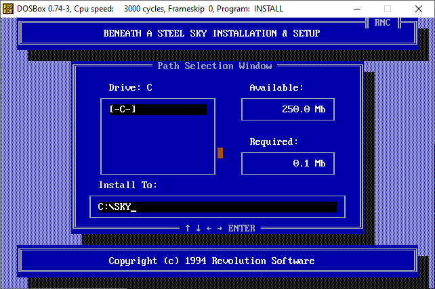The width and height of the screenshot is (435, 289).
Task: Close the DOSBox window
Action: (419, 9)
